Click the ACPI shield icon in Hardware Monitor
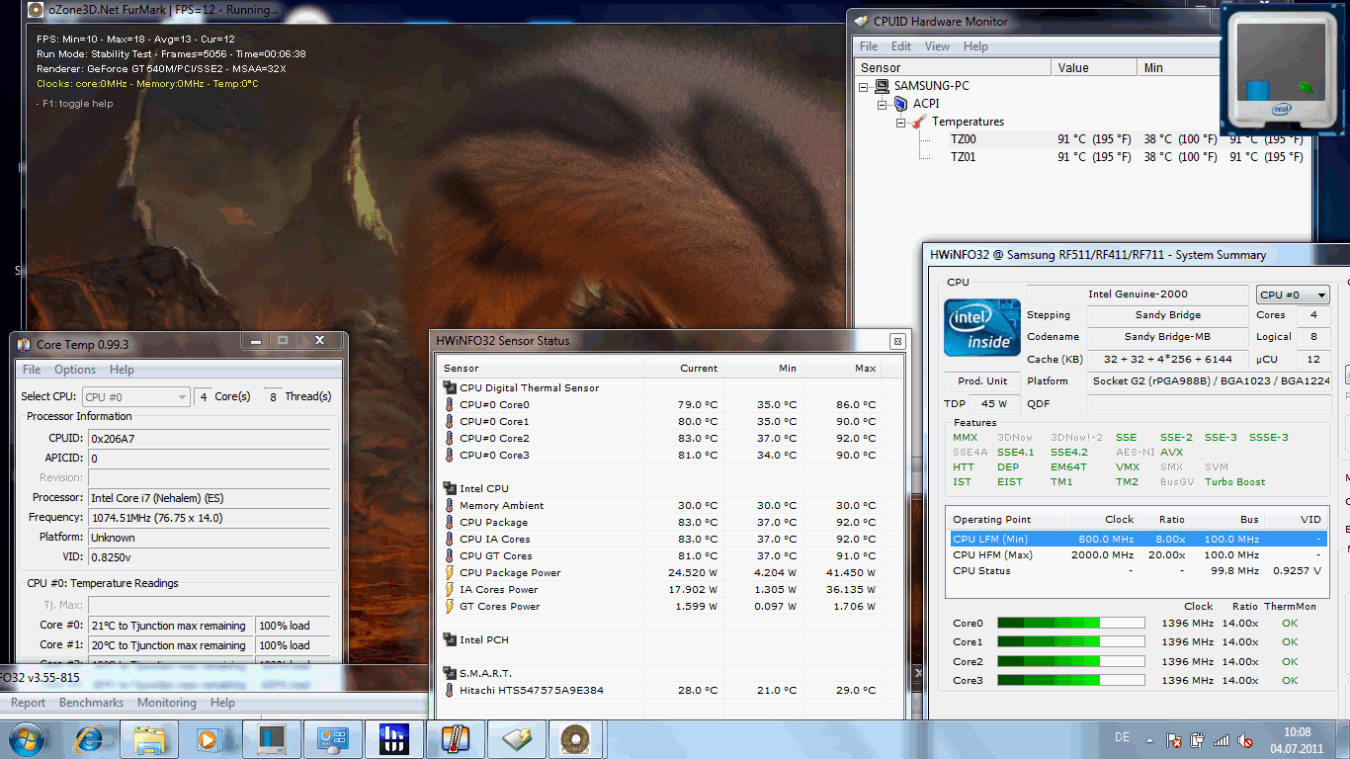 [900, 104]
